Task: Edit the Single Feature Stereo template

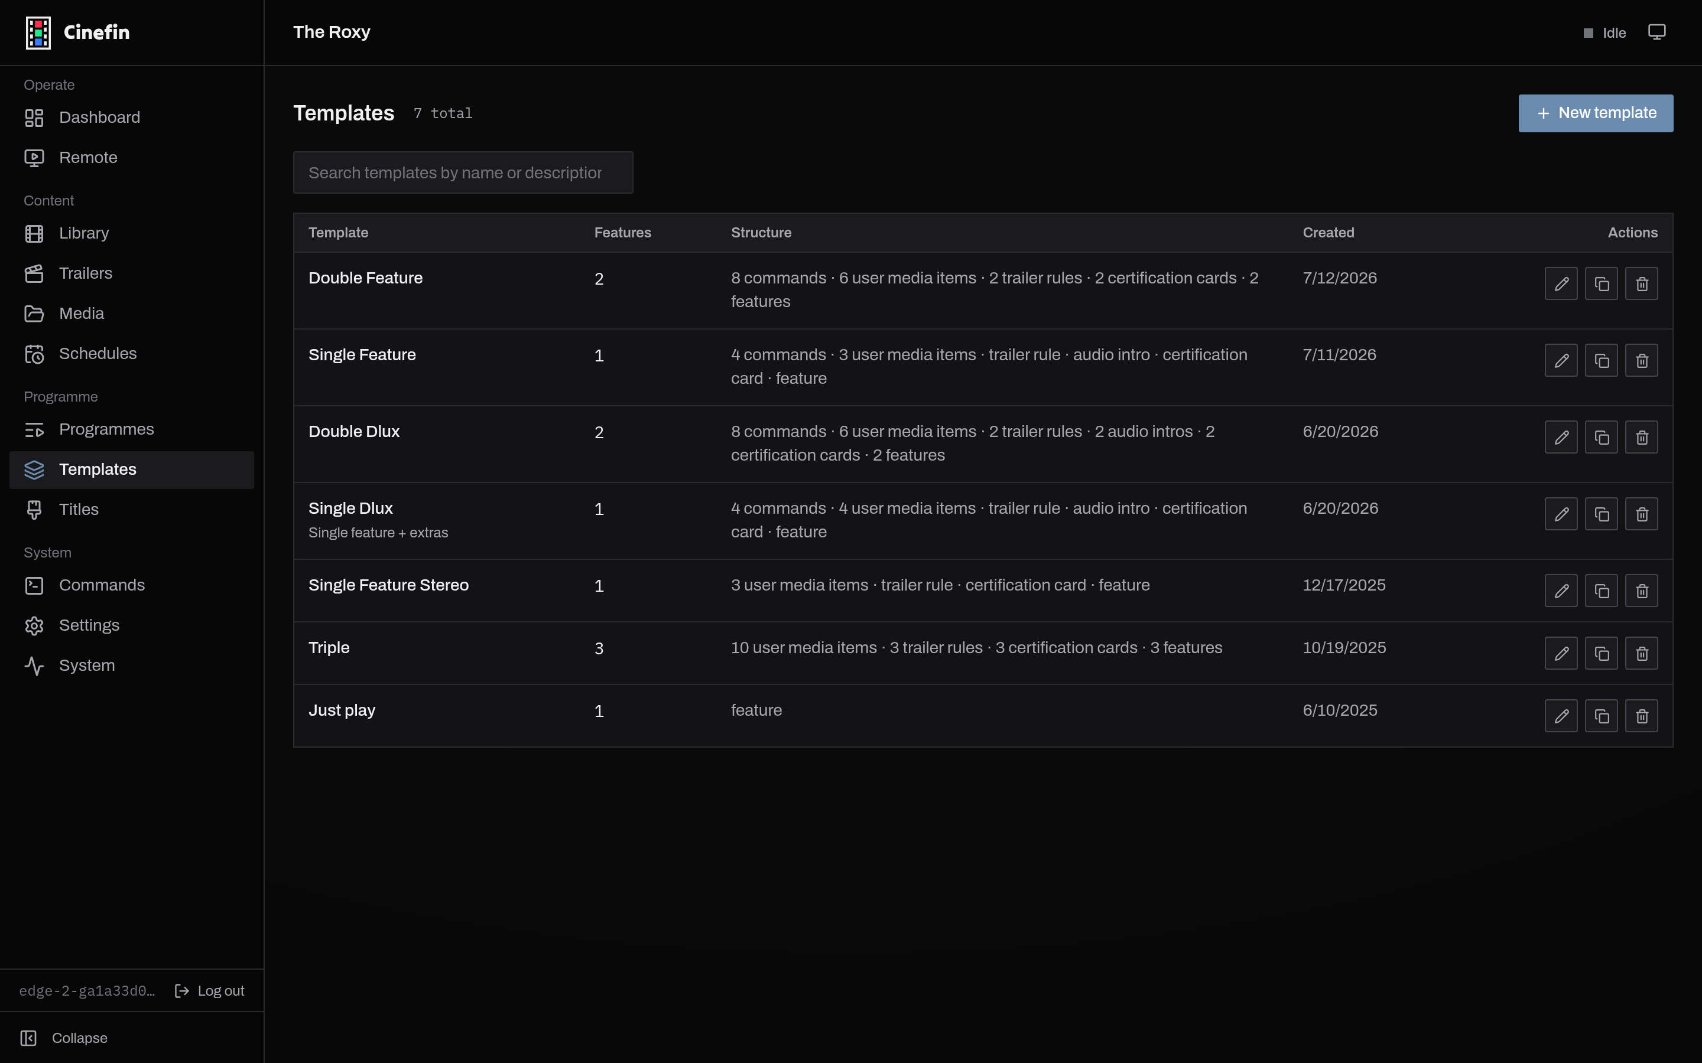Action: (x=1561, y=590)
